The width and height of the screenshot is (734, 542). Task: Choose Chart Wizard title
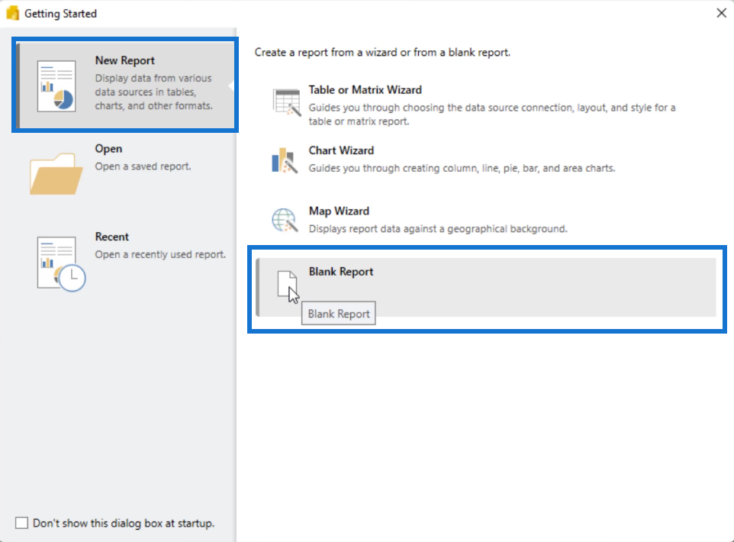click(x=341, y=150)
